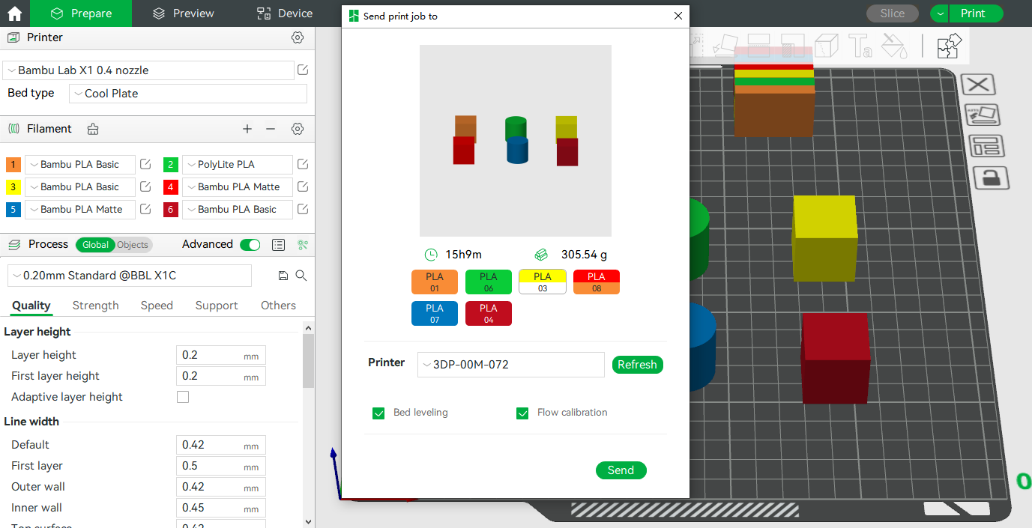Open the AMS filament sync icon
Viewport: 1032px width, 528px height.
pyautogui.click(x=93, y=129)
